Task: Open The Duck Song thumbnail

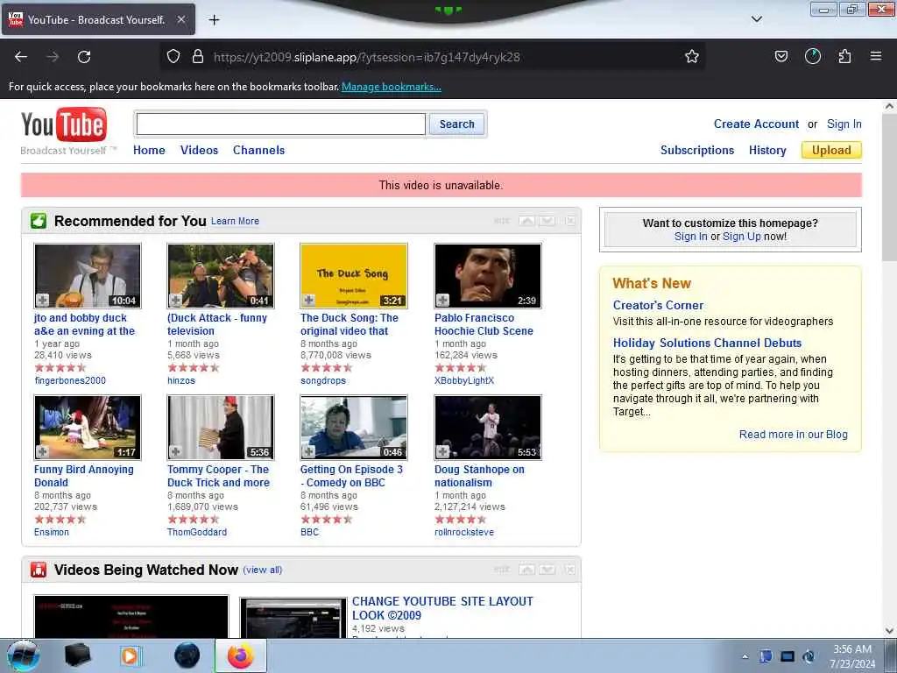Action: coord(354,276)
